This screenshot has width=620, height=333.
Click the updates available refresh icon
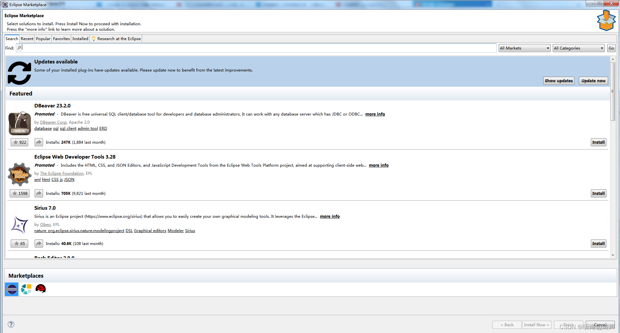19,73
